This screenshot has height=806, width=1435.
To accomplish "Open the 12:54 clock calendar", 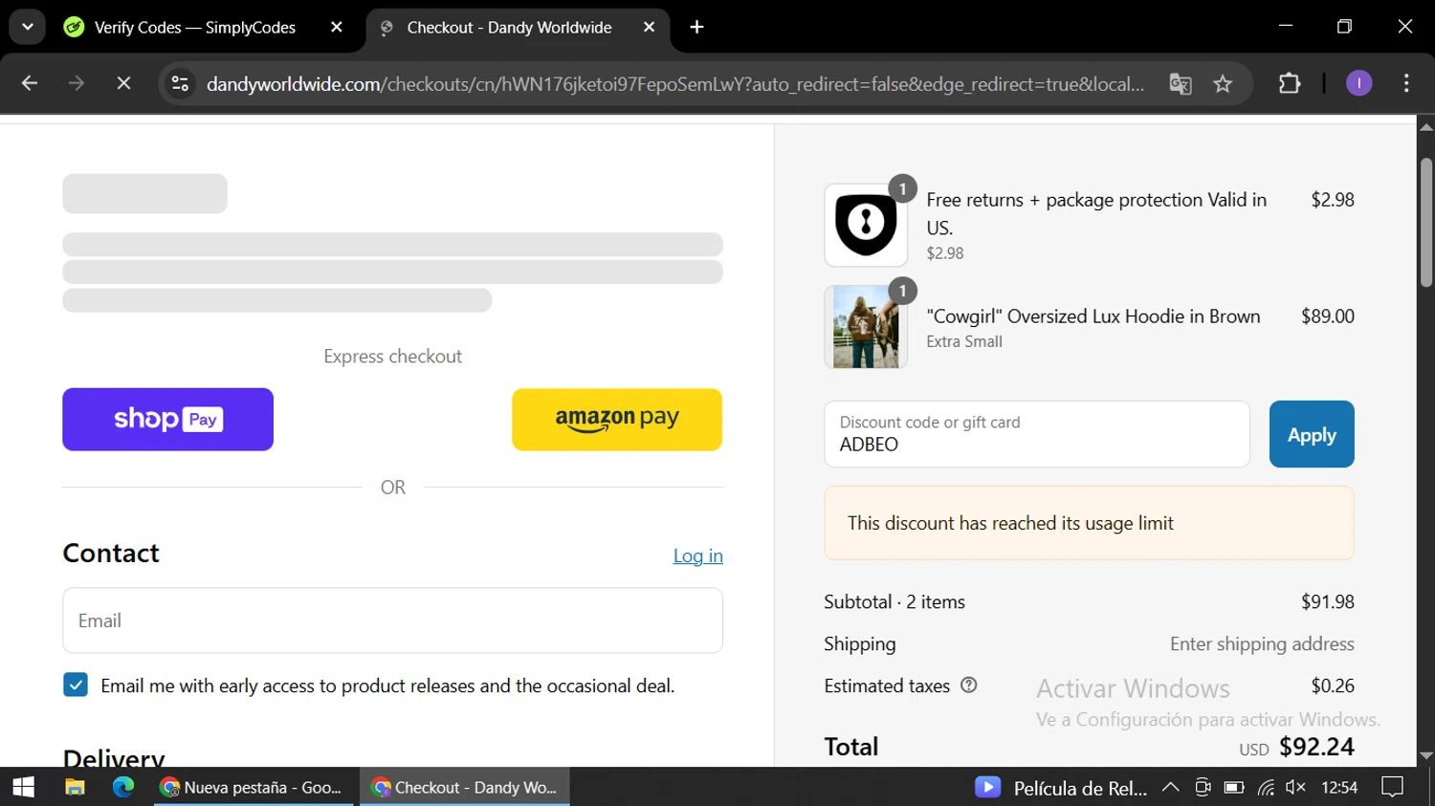I will pyautogui.click(x=1339, y=788).
